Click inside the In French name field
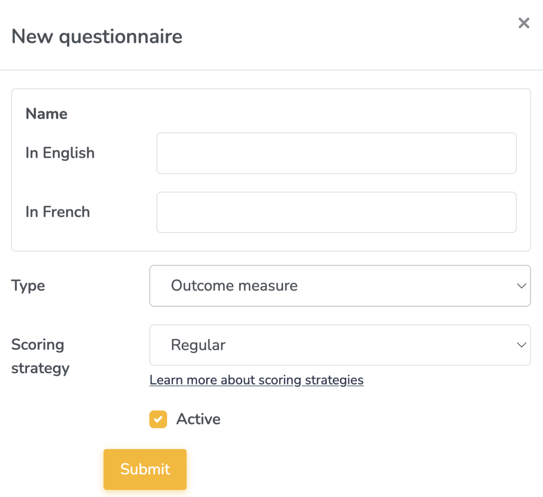This screenshot has width=543, height=497. pyautogui.click(x=337, y=212)
